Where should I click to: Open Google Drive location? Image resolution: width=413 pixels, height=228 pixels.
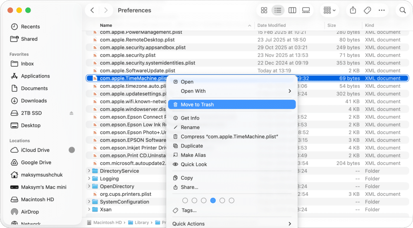(x=31, y=162)
